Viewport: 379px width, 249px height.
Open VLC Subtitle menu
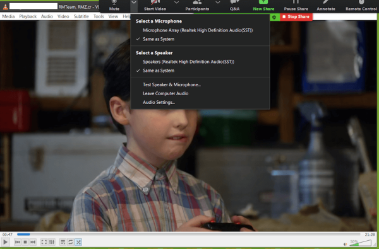tap(81, 16)
